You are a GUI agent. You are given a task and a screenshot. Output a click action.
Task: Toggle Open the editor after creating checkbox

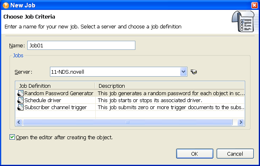coord(12,137)
